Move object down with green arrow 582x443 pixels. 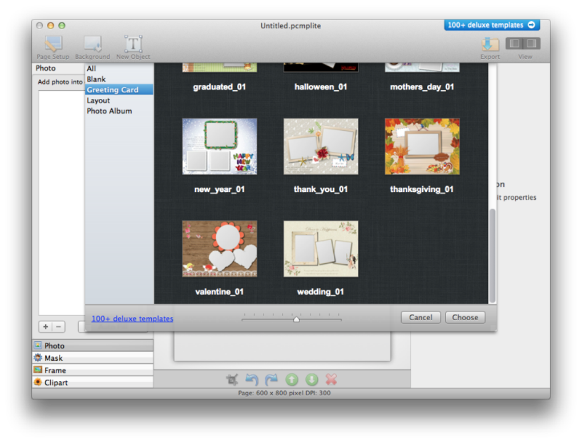312,380
